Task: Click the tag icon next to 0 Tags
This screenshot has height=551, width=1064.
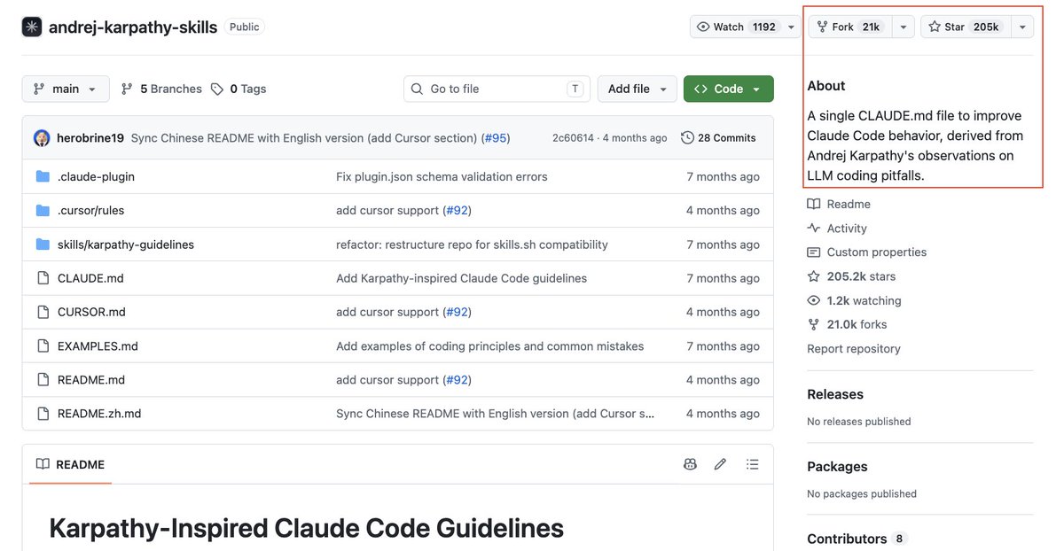Action: pyautogui.click(x=217, y=89)
